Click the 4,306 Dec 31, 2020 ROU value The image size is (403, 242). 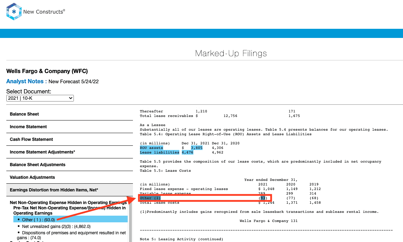[218, 148]
